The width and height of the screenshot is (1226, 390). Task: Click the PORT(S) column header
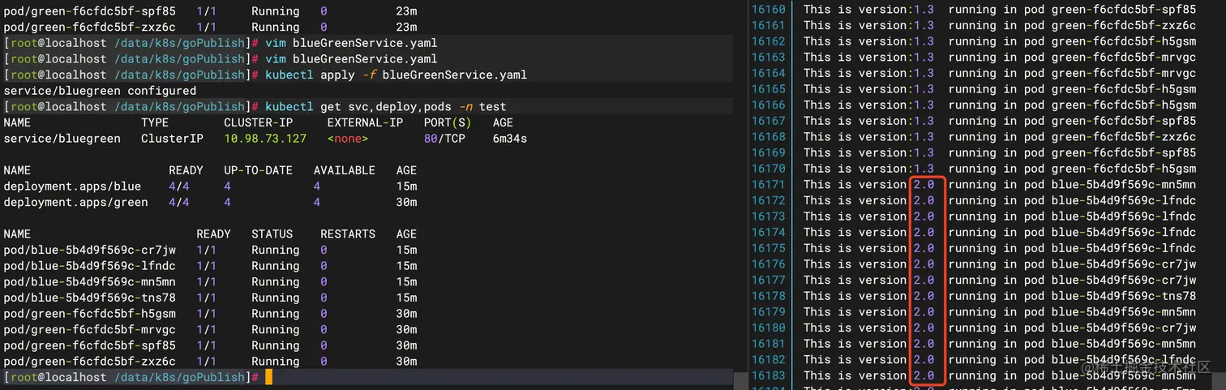tap(448, 122)
